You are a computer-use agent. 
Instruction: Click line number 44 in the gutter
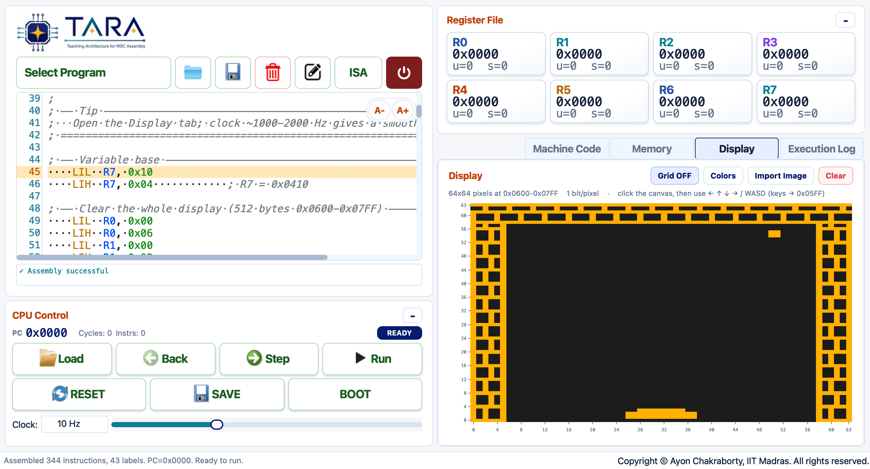coord(34,159)
